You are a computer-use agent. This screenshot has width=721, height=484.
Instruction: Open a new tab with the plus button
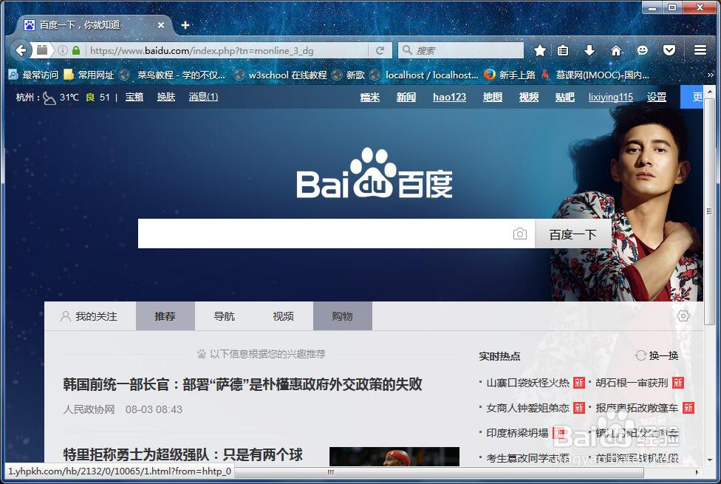tap(185, 25)
